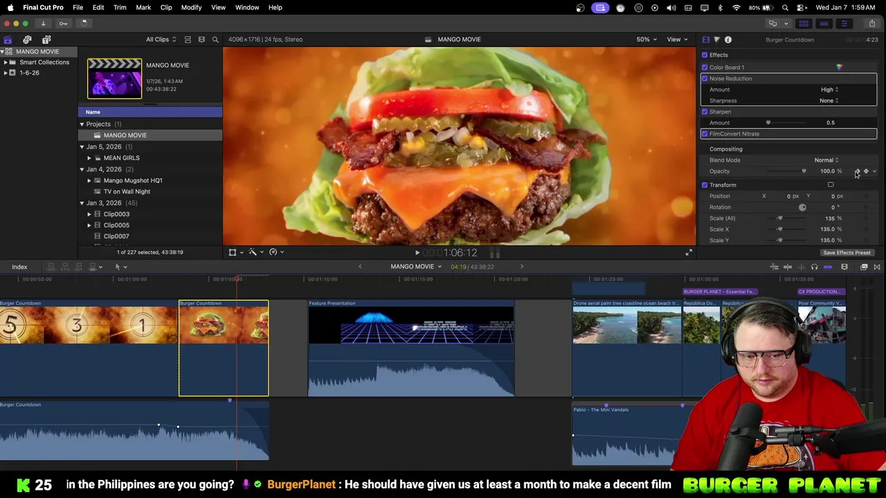Open Photos and Audio sidebar

pyautogui.click(x=27, y=39)
